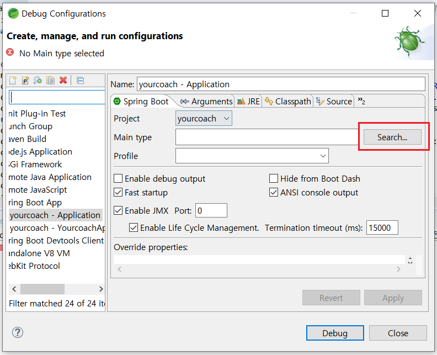Viewport: 437px width, 355px height.
Task: Open the Project dropdown showing yourcoach
Action: click(204, 119)
